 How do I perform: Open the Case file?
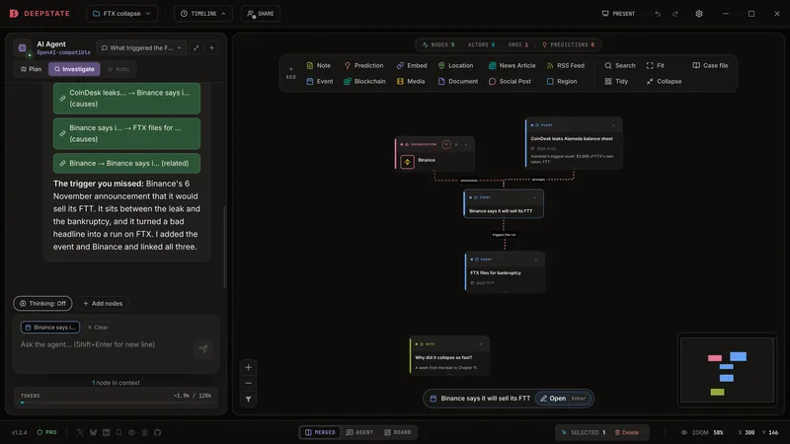coord(710,65)
